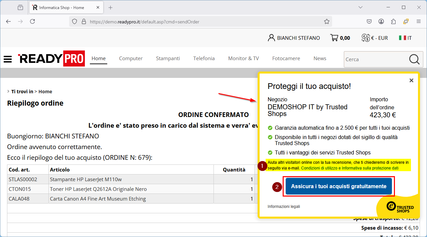Click the magnifier search button
Screen dimensions: 427x237
tap(414, 60)
